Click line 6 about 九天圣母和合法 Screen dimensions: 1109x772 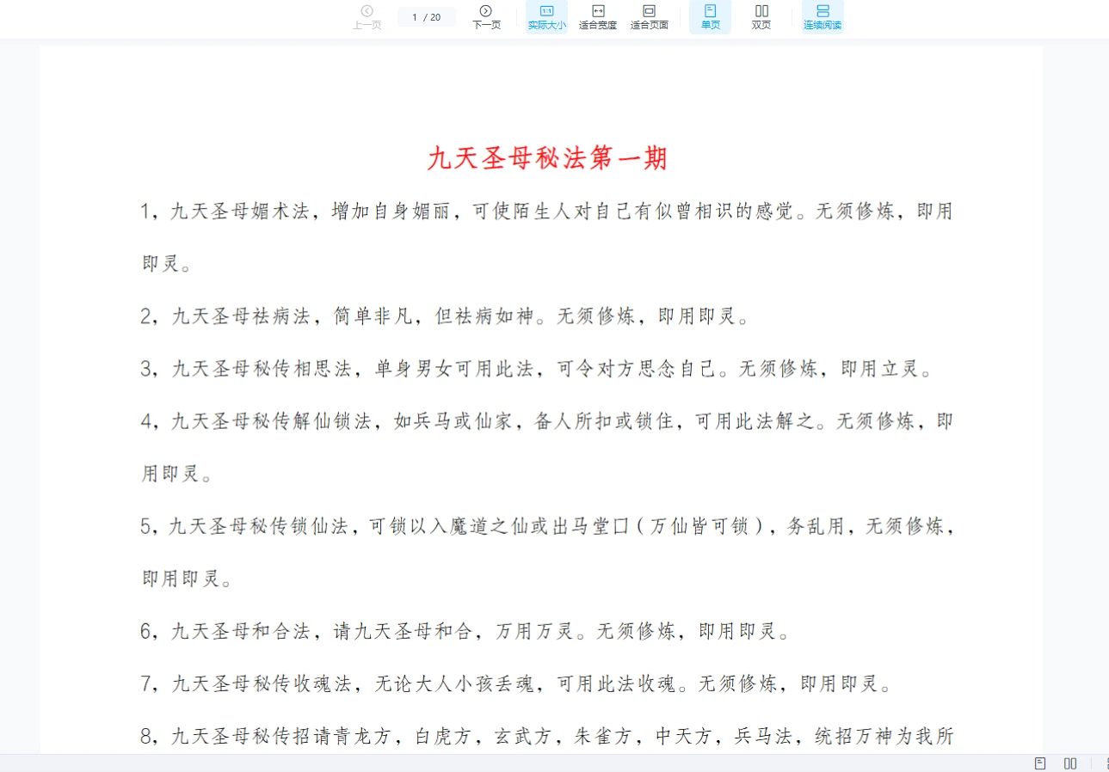coord(465,632)
